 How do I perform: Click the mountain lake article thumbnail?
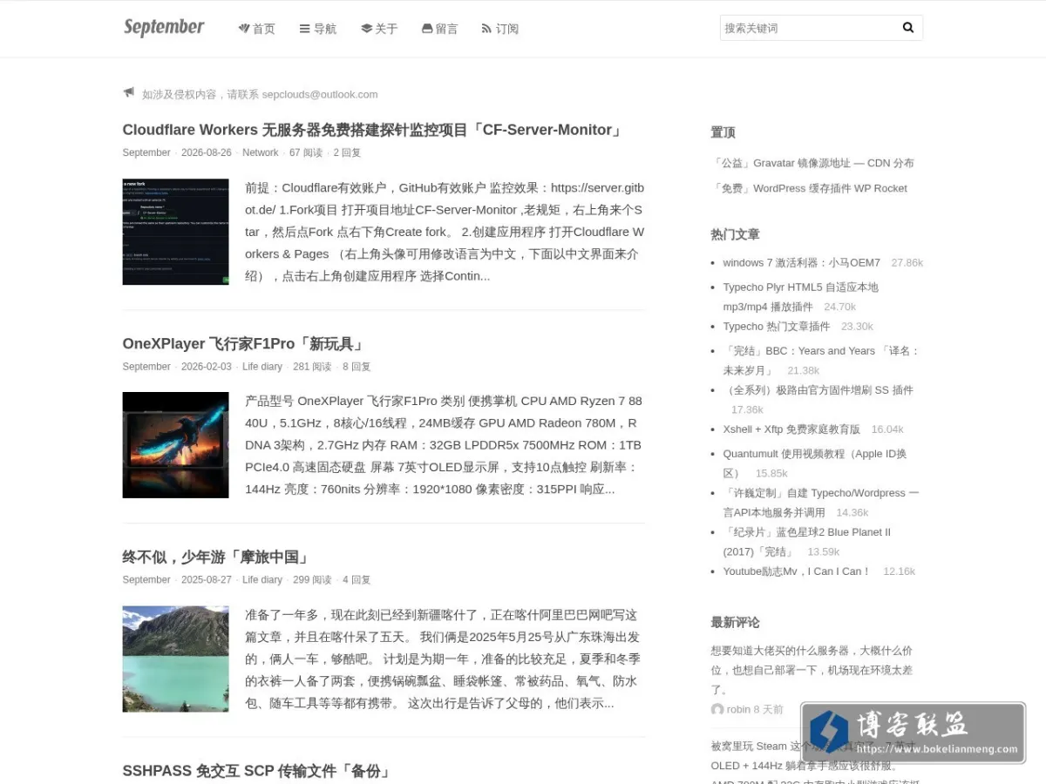(175, 659)
